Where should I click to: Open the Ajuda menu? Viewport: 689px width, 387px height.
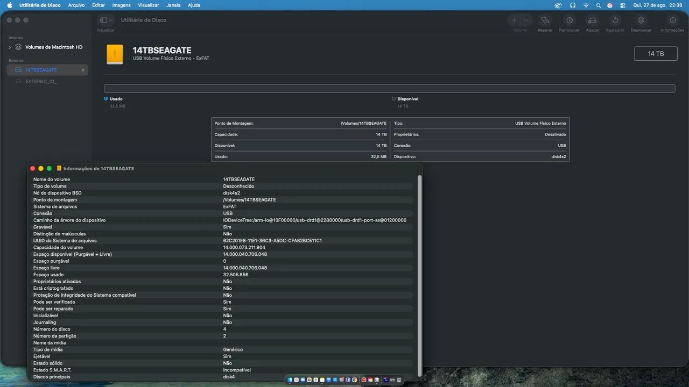point(194,5)
